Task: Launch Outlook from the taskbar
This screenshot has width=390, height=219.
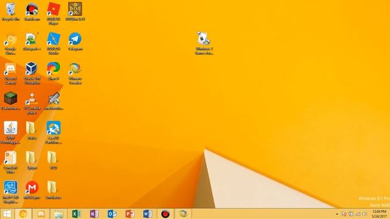Action: (x=112, y=214)
